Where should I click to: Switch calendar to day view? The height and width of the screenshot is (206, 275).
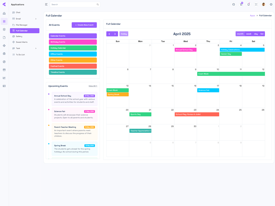tap(256, 34)
